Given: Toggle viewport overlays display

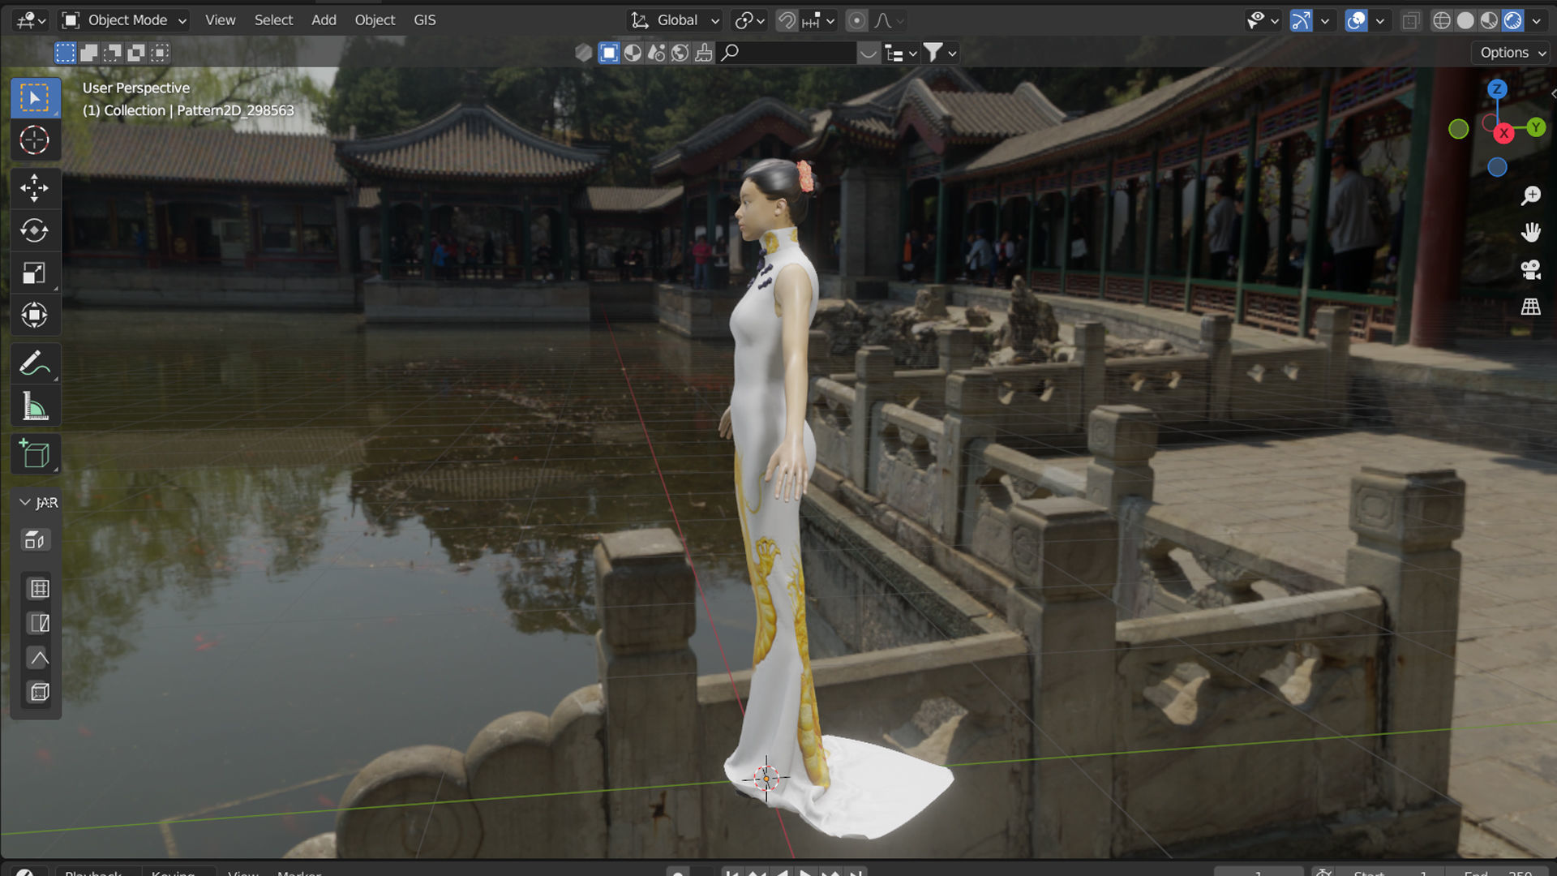Looking at the screenshot, I should (1356, 20).
